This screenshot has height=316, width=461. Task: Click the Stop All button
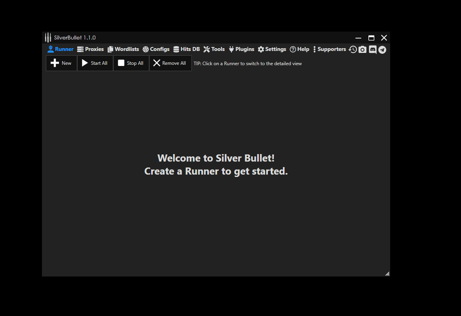tap(131, 63)
